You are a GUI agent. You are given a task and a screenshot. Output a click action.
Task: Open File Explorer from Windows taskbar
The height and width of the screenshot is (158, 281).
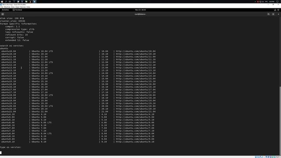click(26, 1)
